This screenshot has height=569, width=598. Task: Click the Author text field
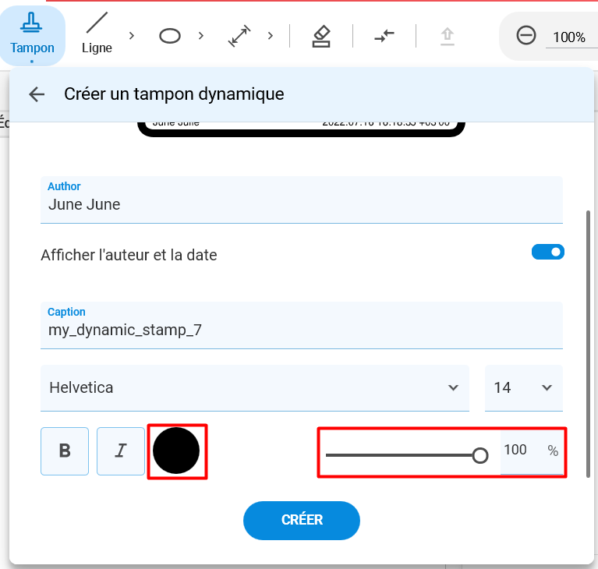(x=301, y=205)
